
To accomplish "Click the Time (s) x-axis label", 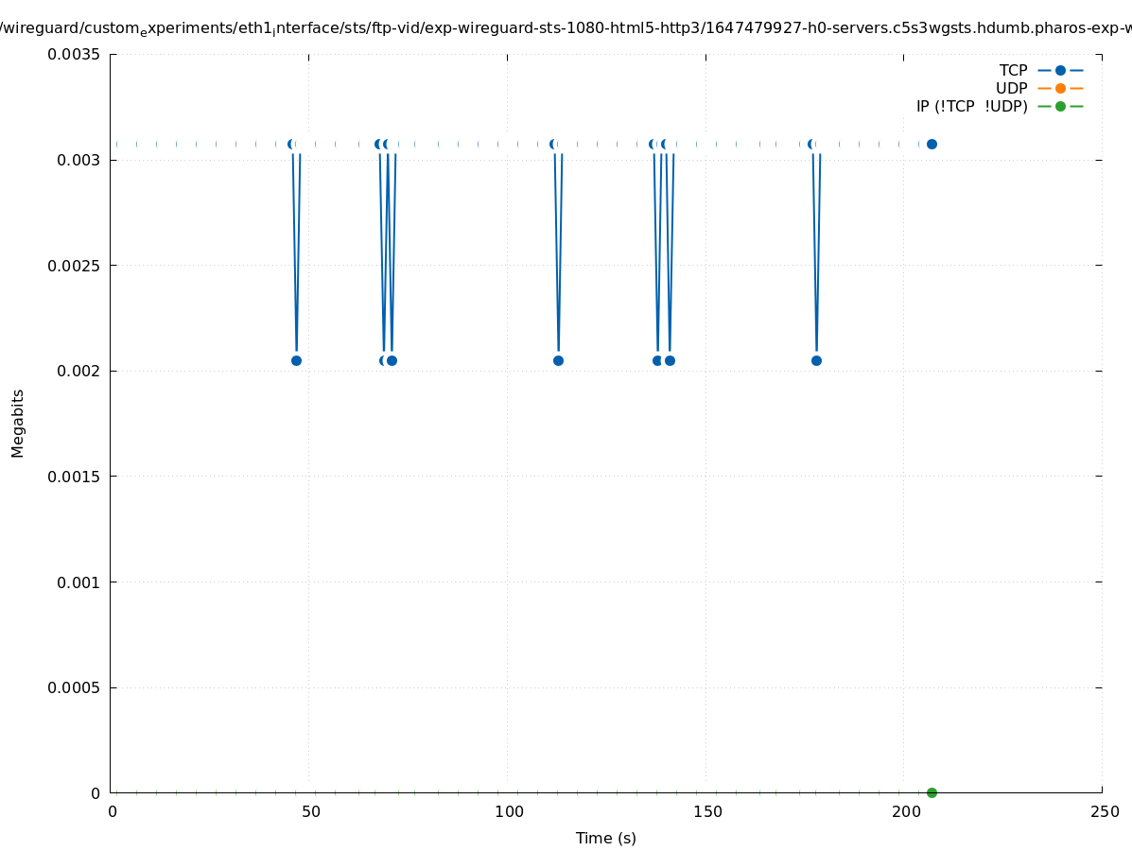I will [x=605, y=838].
